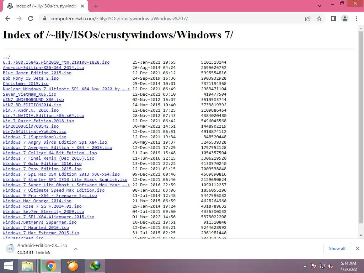Click the WIN7_UNDERGROUND_X86.iso link
Viewport: 364px width, 273px height.
pos(33,100)
